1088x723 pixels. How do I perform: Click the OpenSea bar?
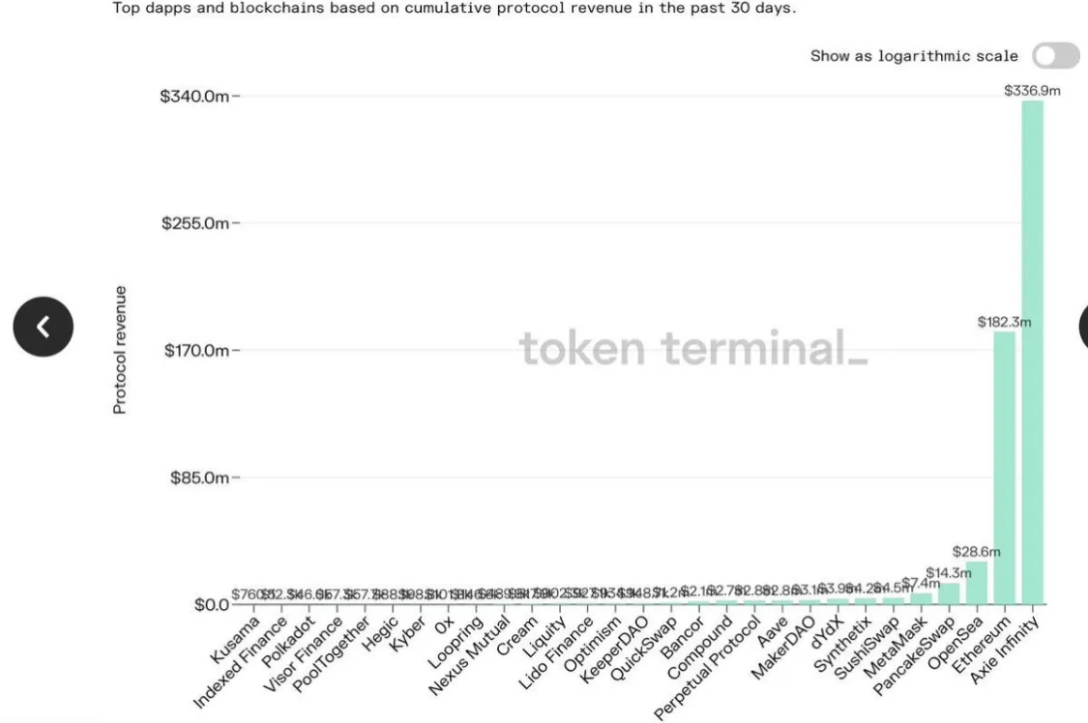(976, 583)
